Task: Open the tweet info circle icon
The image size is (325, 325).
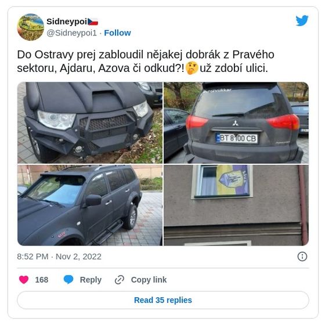Action: click(x=302, y=257)
